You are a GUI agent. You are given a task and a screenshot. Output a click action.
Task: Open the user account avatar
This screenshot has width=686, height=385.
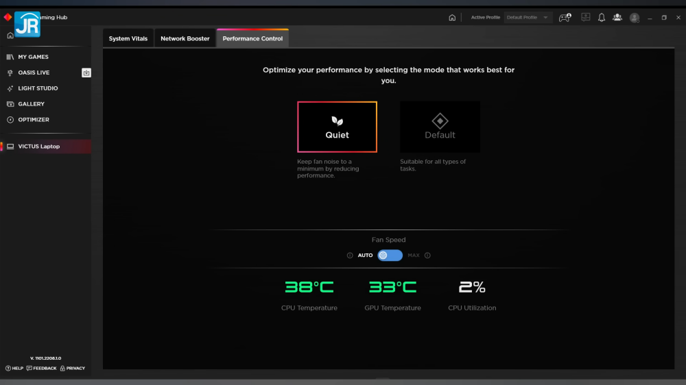click(x=635, y=18)
